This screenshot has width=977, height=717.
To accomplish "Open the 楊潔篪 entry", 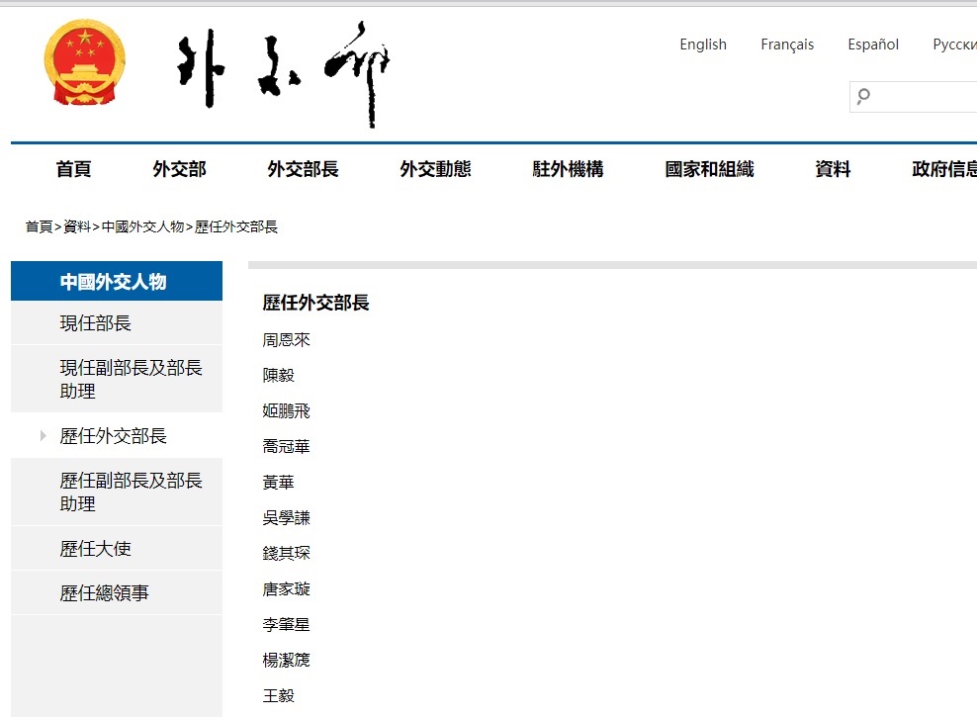I will [286, 659].
